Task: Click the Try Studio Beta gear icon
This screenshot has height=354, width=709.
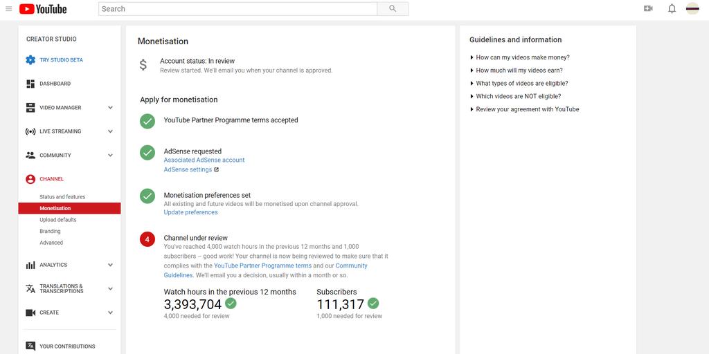Action: tap(30, 60)
